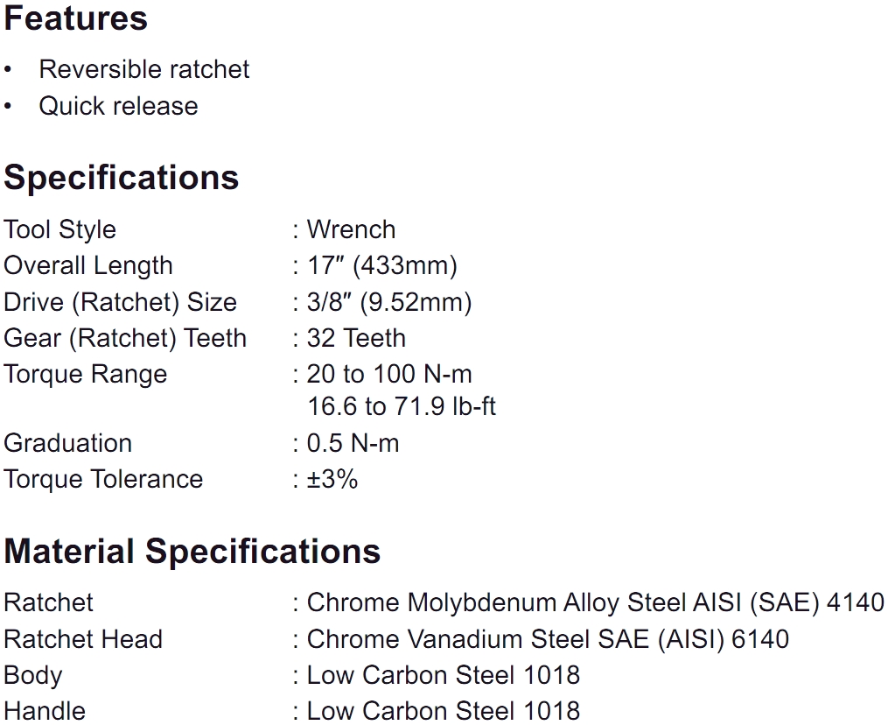Image resolution: width=888 pixels, height=725 pixels.
Task: Click the Handle label
Action: 45,711
